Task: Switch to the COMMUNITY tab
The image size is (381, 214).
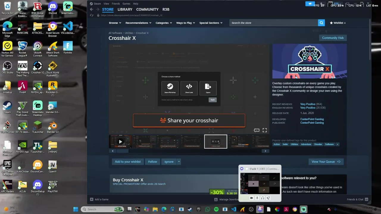Action: [147, 10]
